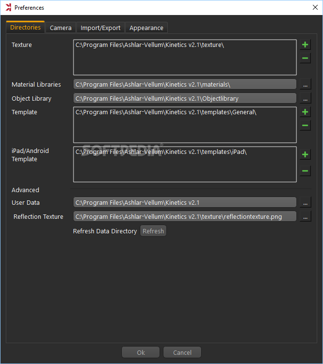Screen dimensions: 323x364
Task: Browse for the User Data folder
Action: [305, 202]
